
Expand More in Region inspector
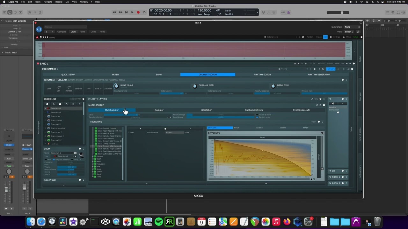(2, 48)
